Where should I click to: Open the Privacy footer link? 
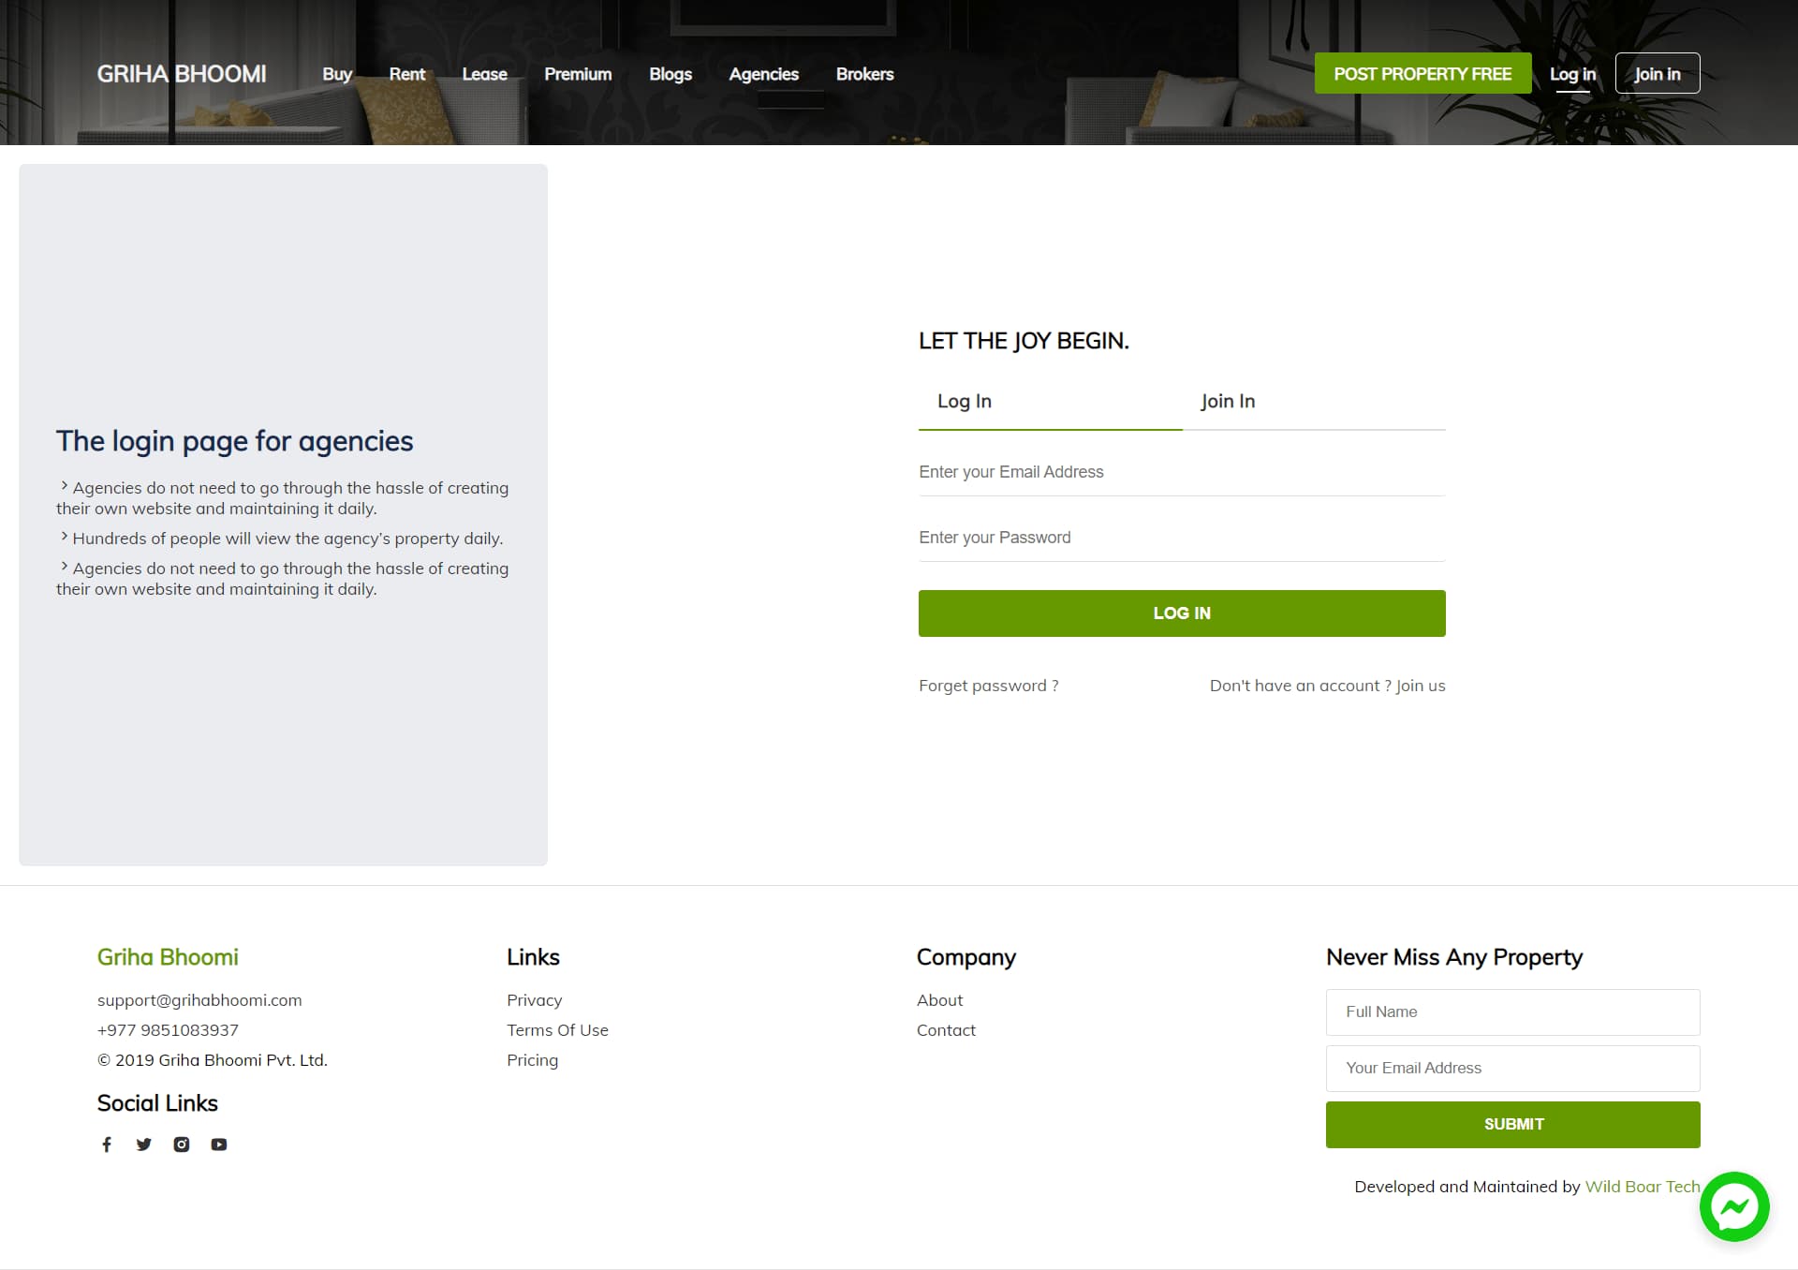click(x=535, y=1000)
